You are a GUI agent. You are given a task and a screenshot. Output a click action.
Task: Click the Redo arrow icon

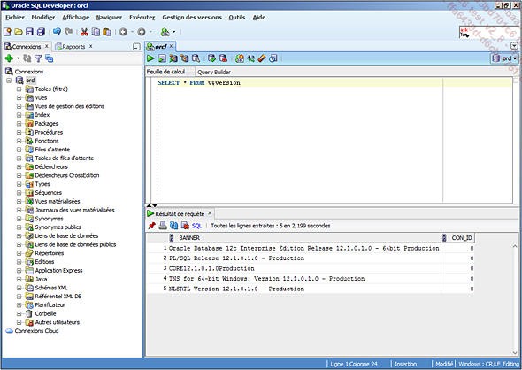coord(69,32)
